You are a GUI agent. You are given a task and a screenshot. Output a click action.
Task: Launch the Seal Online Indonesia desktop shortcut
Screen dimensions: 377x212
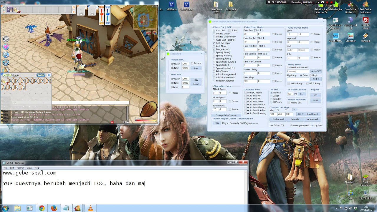pos(365,7)
